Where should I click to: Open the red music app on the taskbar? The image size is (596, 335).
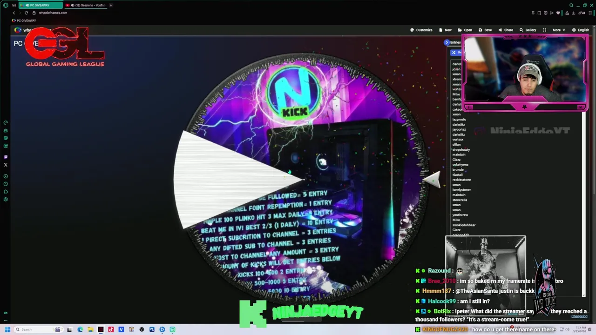(111, 329)
